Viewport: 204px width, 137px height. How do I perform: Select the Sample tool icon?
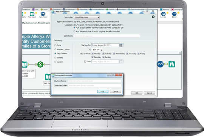163,14
